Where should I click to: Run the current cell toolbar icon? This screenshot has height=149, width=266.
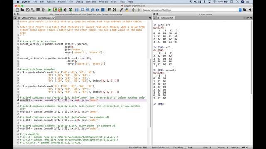click(55, 10)
